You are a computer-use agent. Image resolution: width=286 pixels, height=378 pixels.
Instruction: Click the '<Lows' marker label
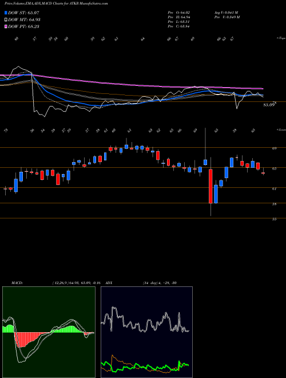click(281, 129)
